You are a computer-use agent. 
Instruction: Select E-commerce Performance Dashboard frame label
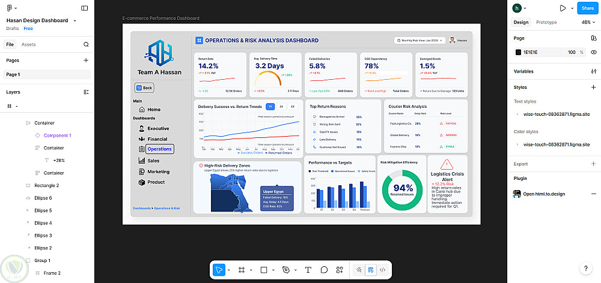160,19
